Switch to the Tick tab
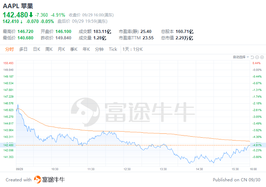266x187 pixels. point(113,49)
